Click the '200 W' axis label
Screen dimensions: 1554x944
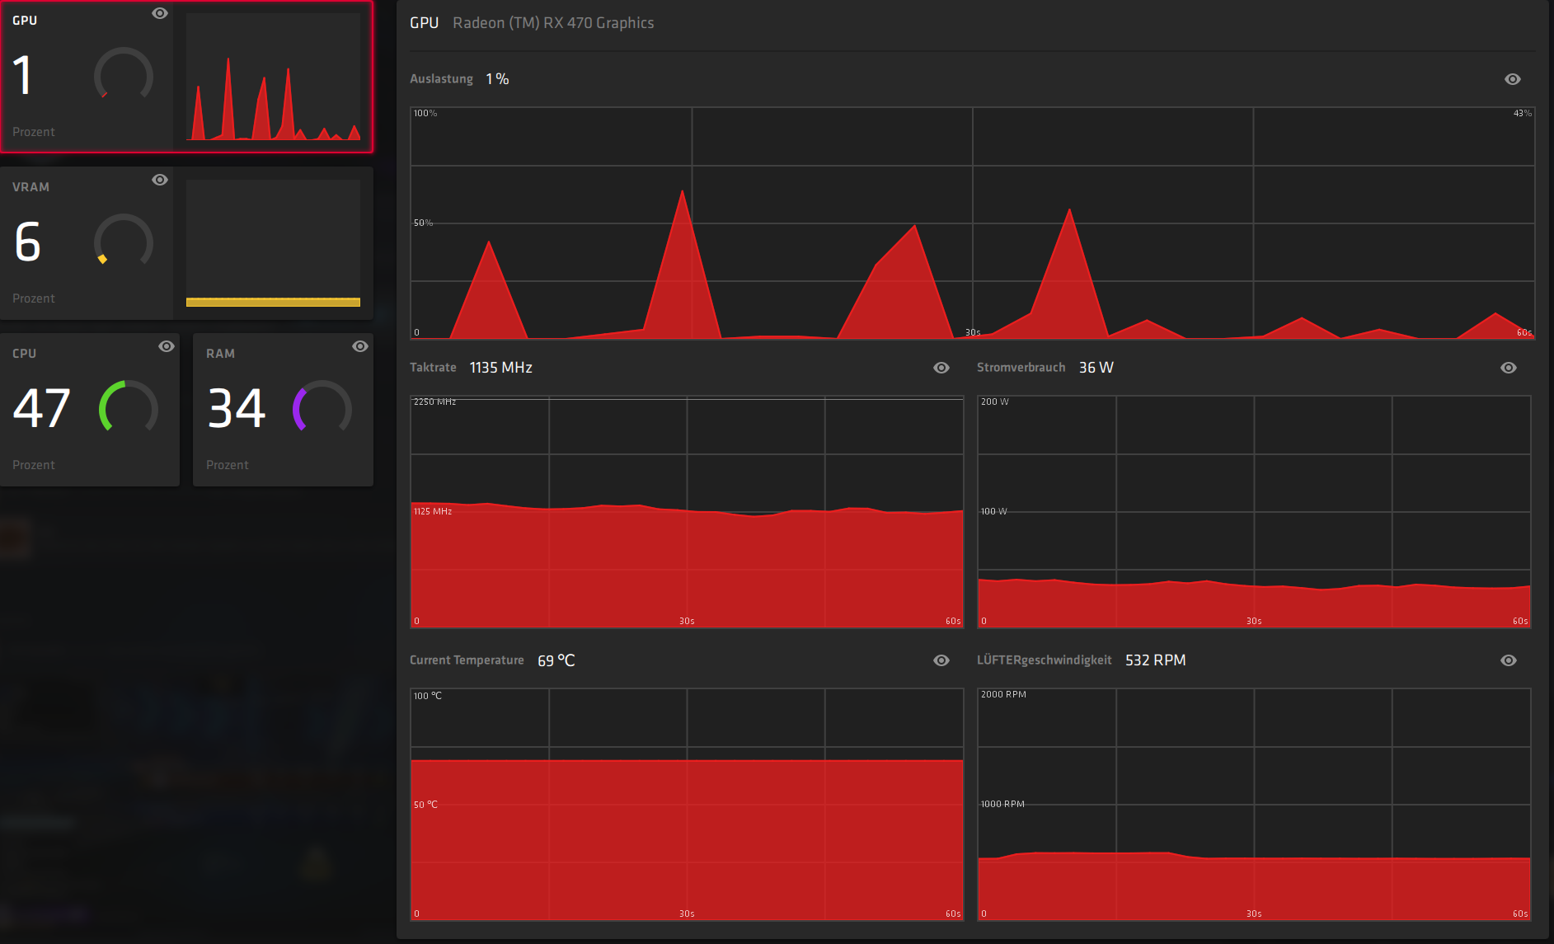tap(994, 402)
